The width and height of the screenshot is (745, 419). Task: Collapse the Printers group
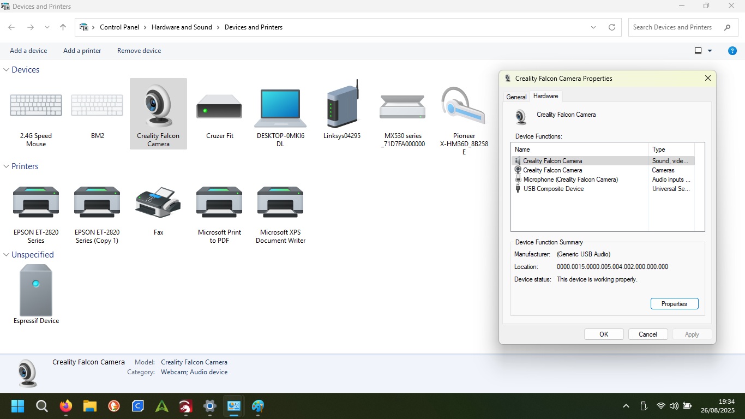(x=7, y=166)
